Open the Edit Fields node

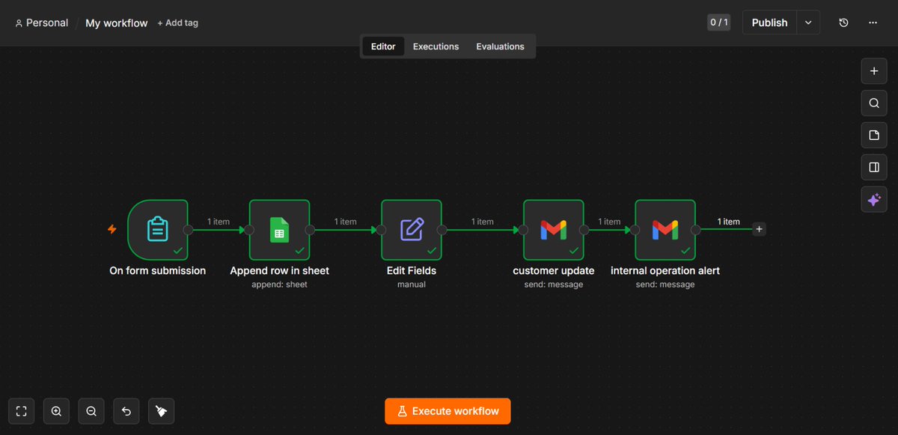click(412, 229)
